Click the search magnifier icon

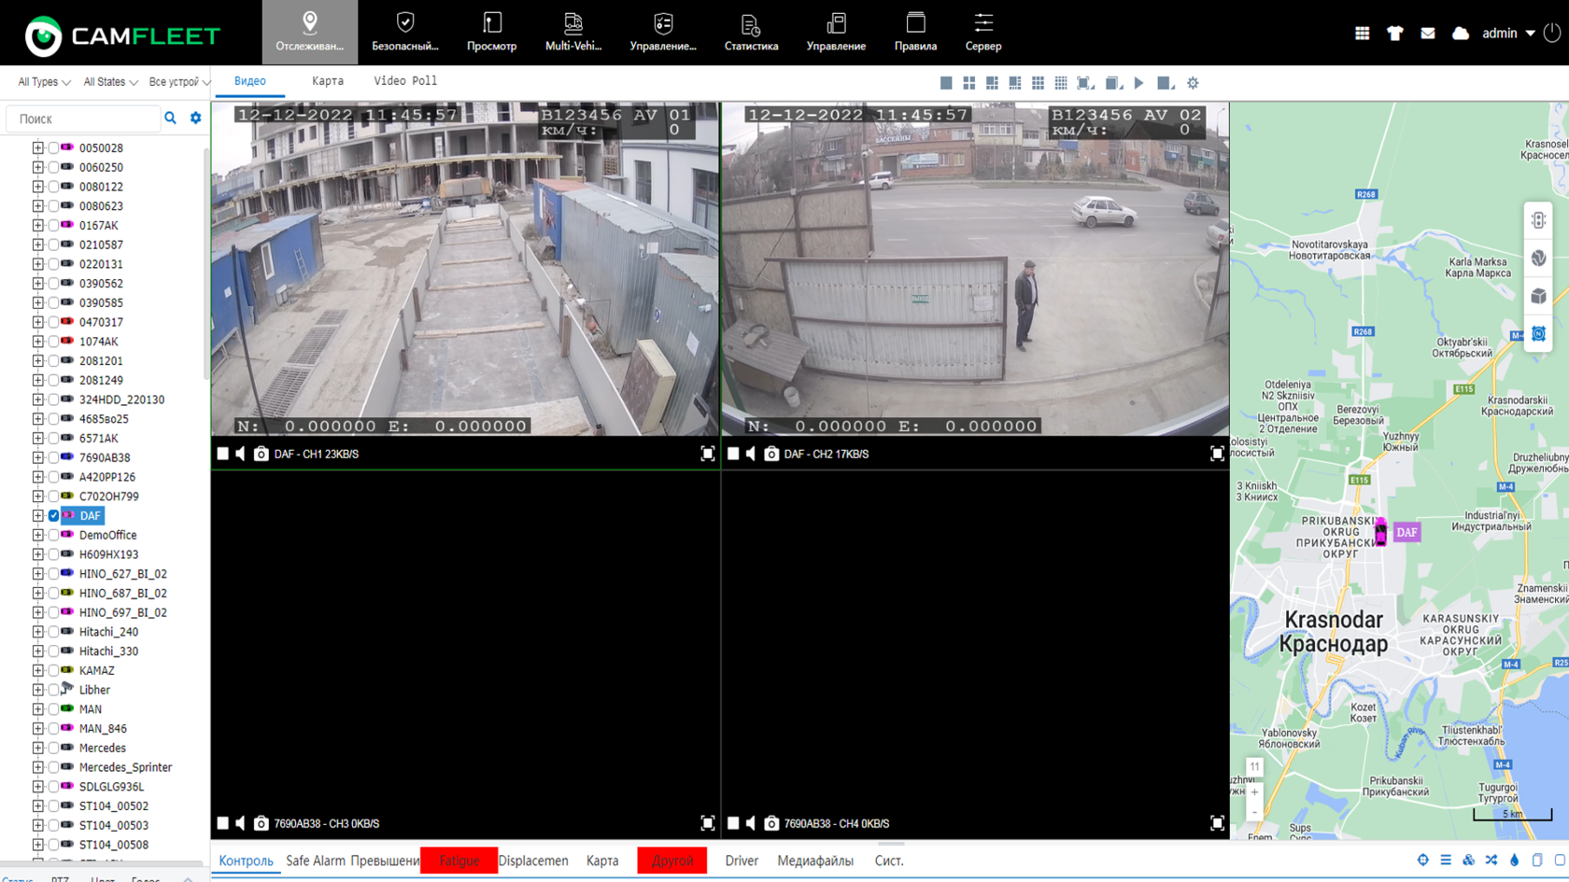[170, 119]
